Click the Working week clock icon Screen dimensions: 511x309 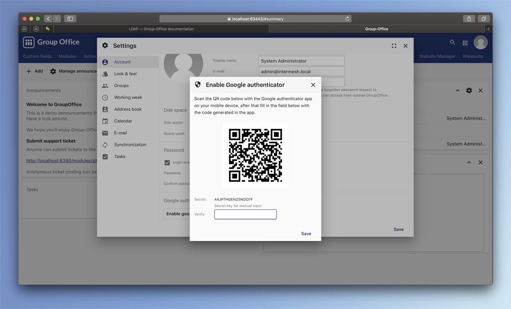[105, 97]
